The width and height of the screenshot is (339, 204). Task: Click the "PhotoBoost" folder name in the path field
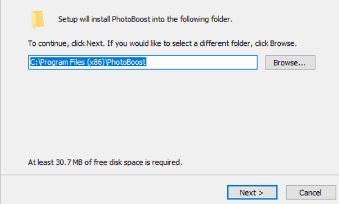coord(127,62)
